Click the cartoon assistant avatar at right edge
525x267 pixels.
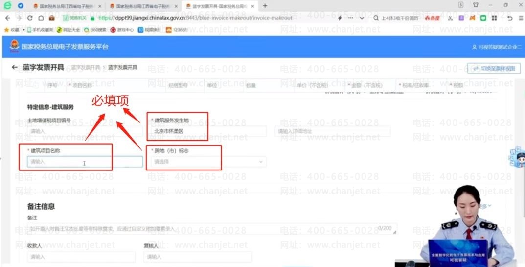[x=518, y=158]
